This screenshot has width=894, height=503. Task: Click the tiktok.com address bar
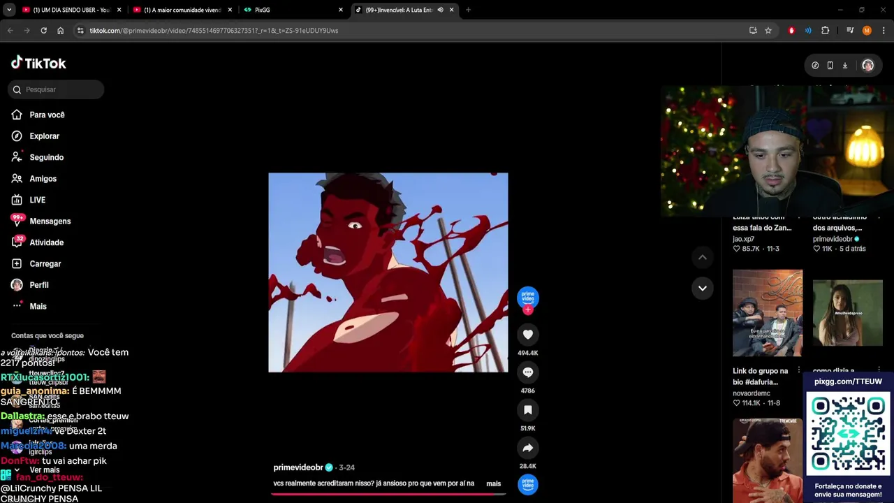(x=412, y=31)
